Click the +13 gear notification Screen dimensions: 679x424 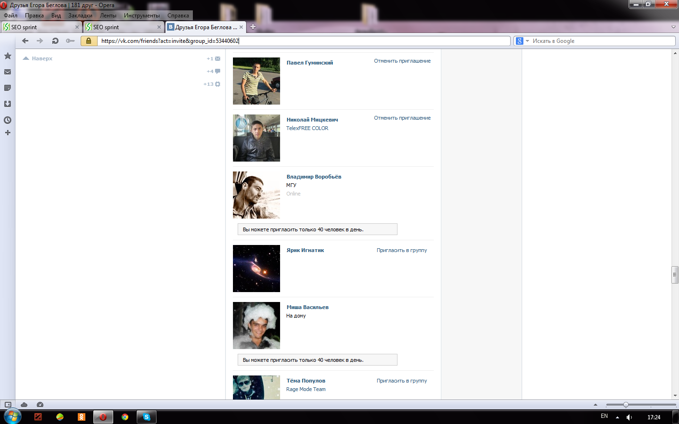click(x=212, y=84)
